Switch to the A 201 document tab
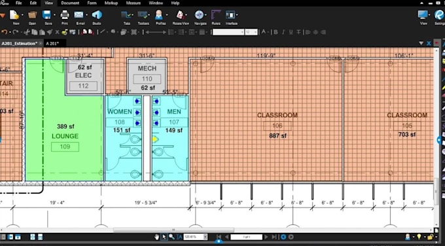Viewport: 445px width, 246px height. [52, 43]
